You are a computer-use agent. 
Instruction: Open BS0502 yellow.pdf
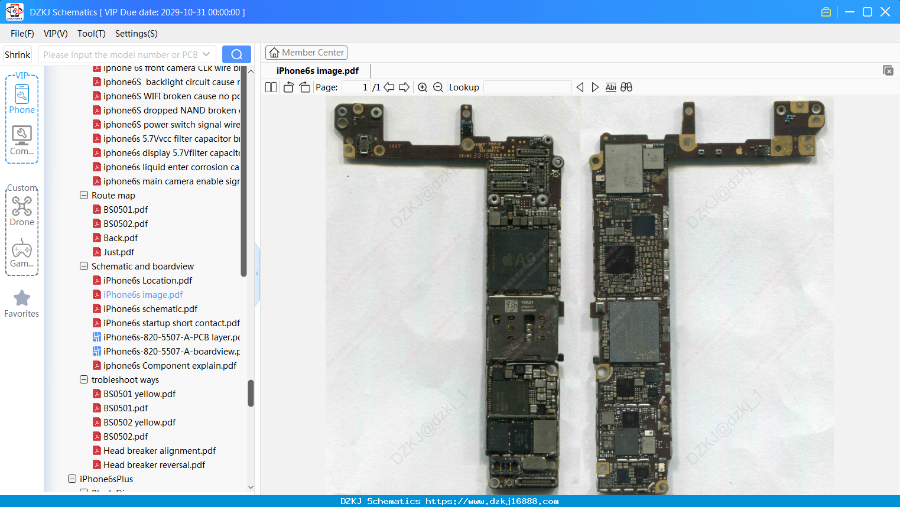(x=134, y=422)
